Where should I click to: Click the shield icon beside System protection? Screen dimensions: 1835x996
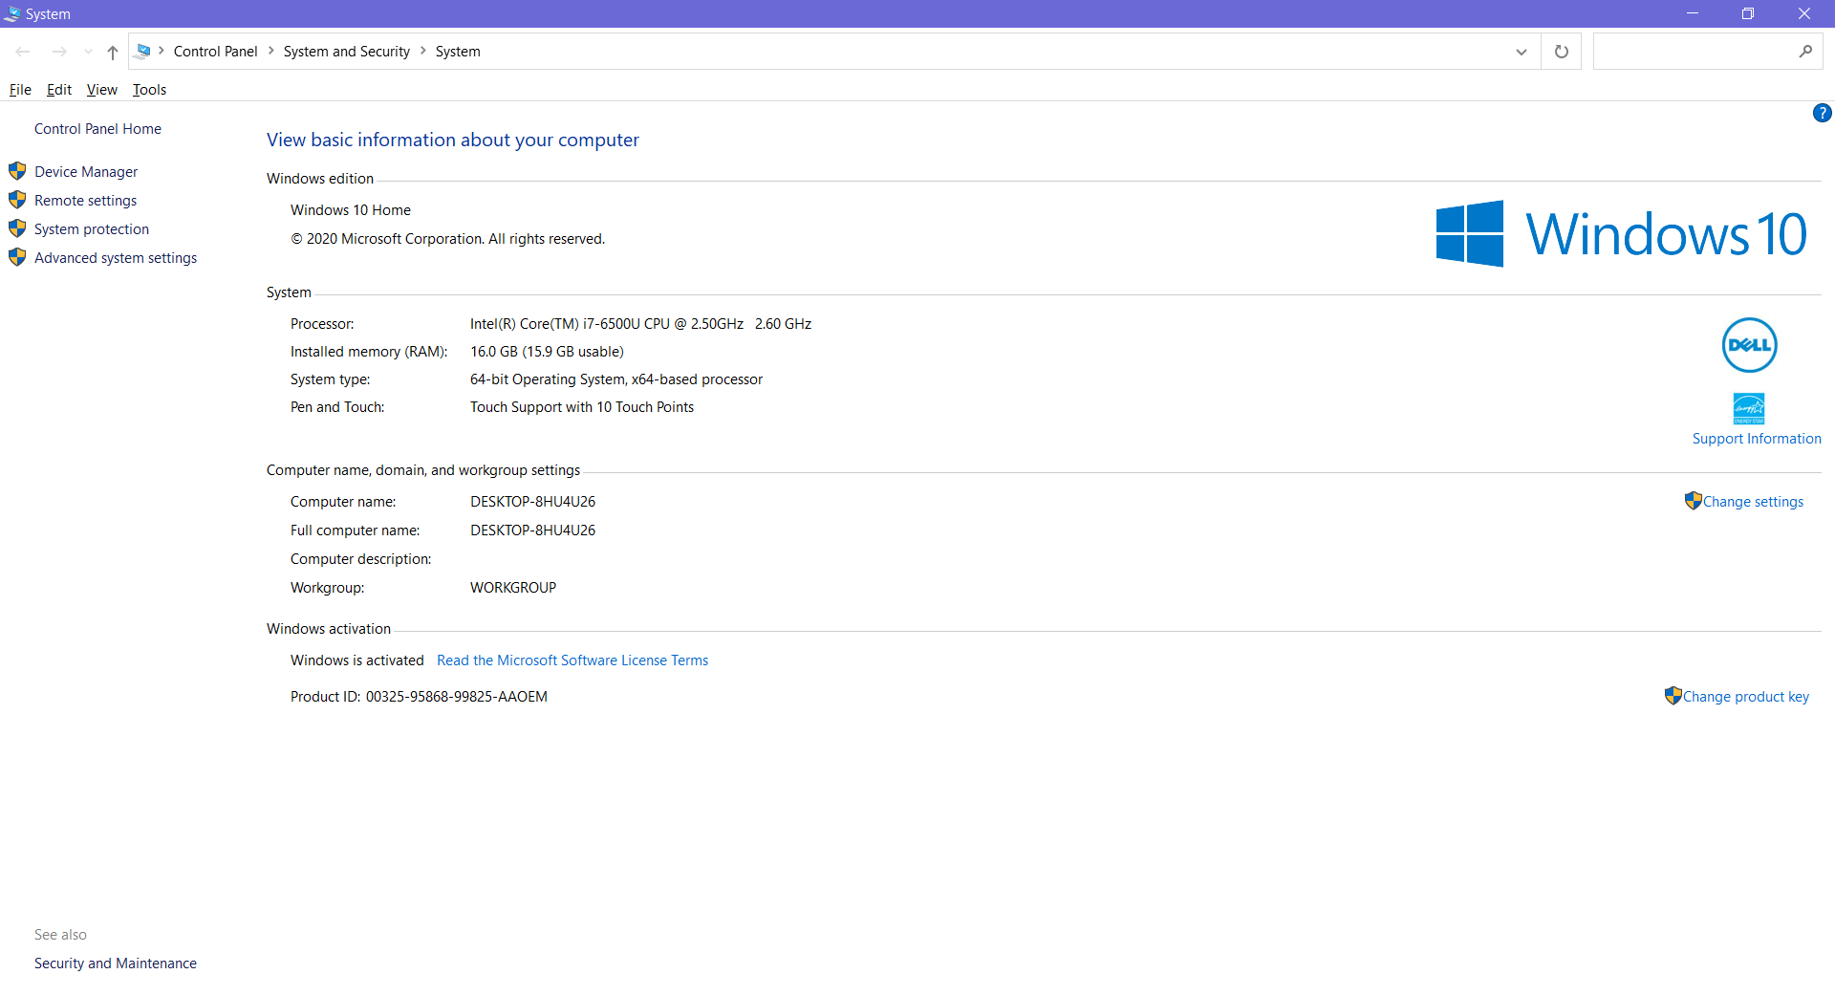click(17, 228)
